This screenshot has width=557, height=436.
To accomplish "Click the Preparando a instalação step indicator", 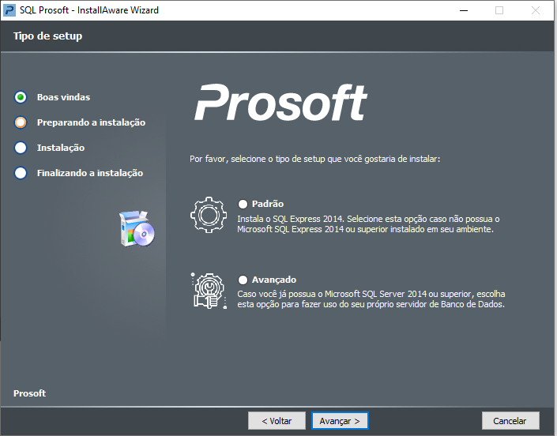I will (21, 122).
